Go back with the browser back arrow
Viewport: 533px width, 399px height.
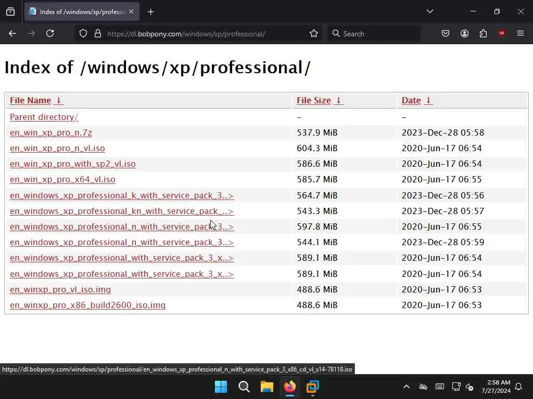click(x=12, y=33)
